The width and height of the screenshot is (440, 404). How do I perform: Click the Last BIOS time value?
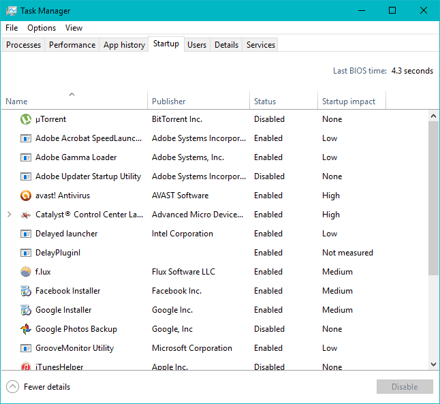pos(412,71)
